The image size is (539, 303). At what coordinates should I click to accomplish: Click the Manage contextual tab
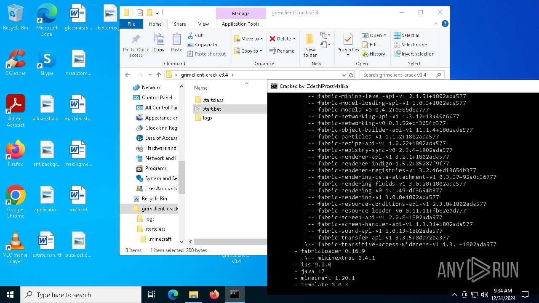(x=241, y=13)
